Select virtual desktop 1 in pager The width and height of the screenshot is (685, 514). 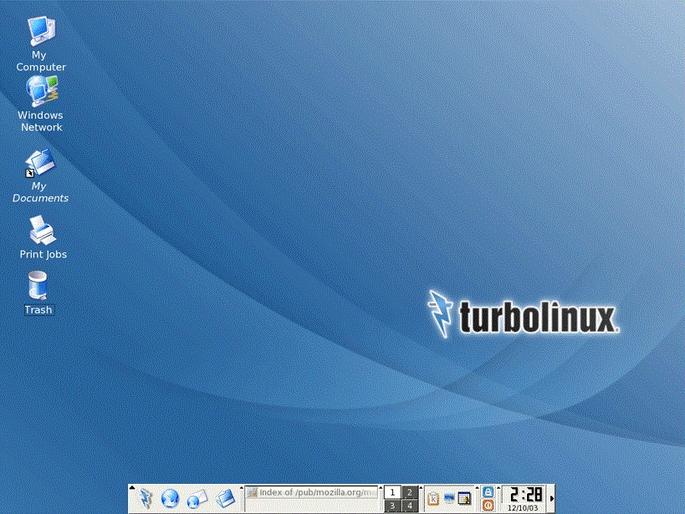pyautogui.click(x=391, y=492)
